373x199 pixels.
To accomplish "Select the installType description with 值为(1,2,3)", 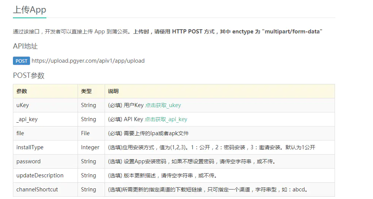I will 212,147.
